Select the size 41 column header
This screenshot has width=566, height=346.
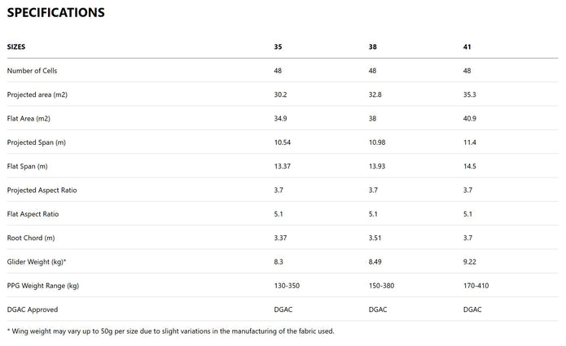tap(467, 47)
